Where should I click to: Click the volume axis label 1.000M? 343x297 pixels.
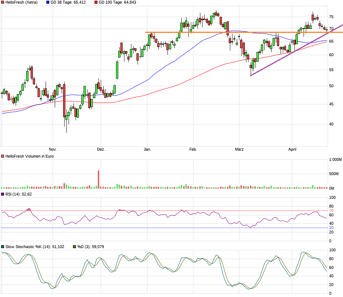[335, 160]
